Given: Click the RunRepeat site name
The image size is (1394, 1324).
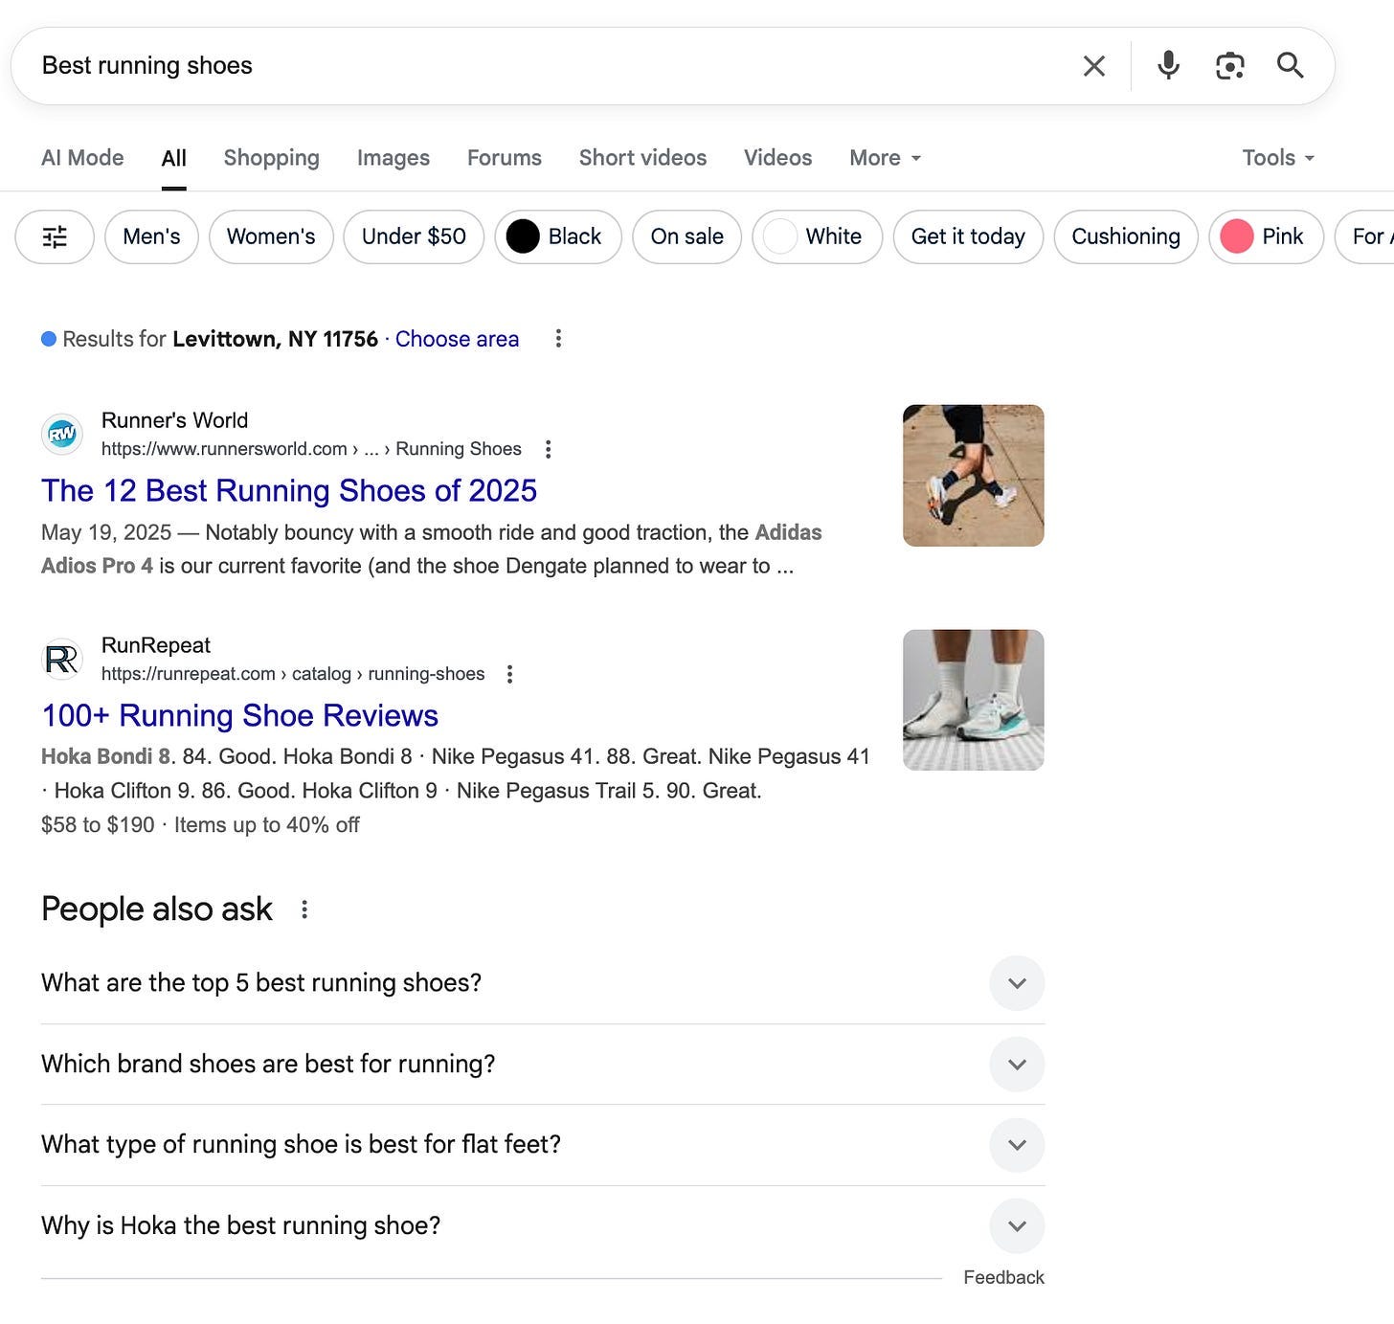Looking at the screenshot, I should tap(156, 645).
